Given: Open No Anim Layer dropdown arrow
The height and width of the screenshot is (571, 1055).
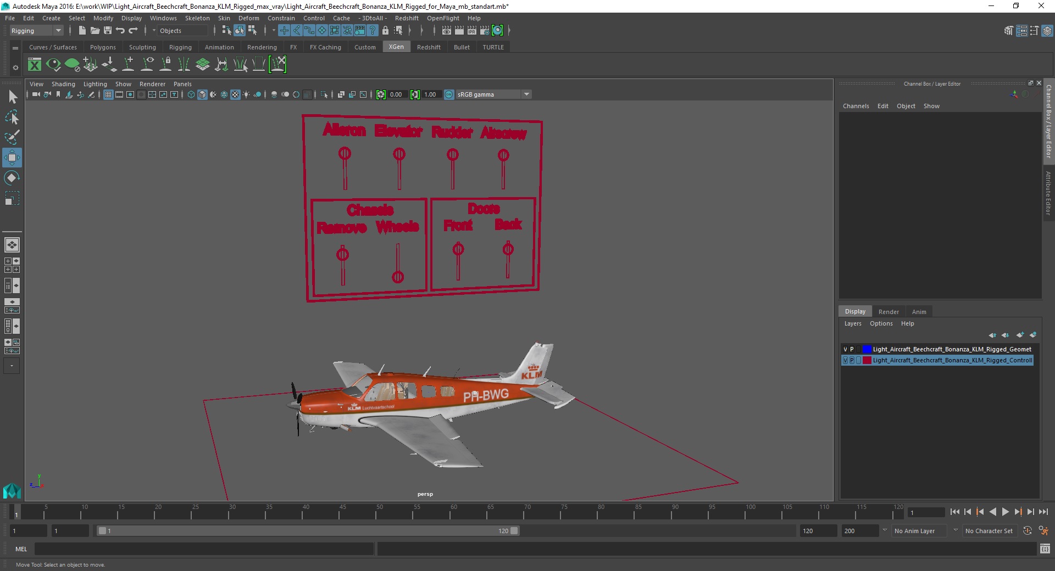Looking at the screenshot, I should point(885,530).
